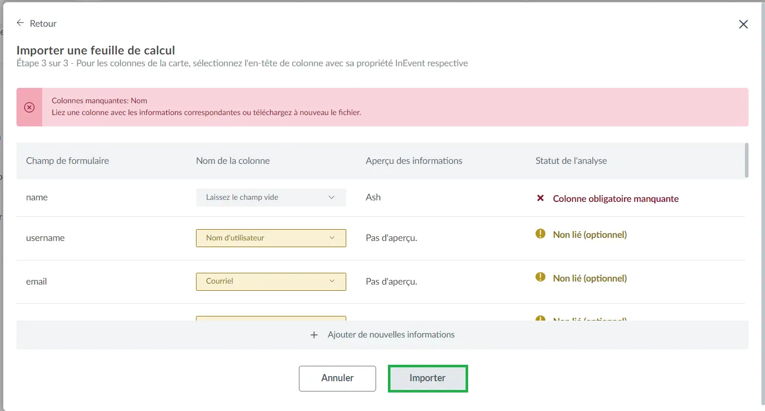Click 'Colonne obligatoire manquante' status text
Viewport: 765px width, 411px height.
(616, 199)
